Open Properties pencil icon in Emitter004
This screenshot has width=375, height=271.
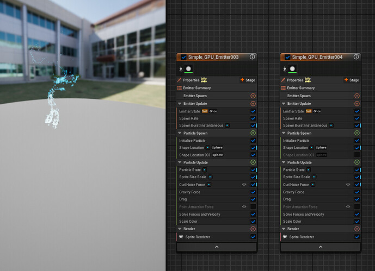coord(283,80)
